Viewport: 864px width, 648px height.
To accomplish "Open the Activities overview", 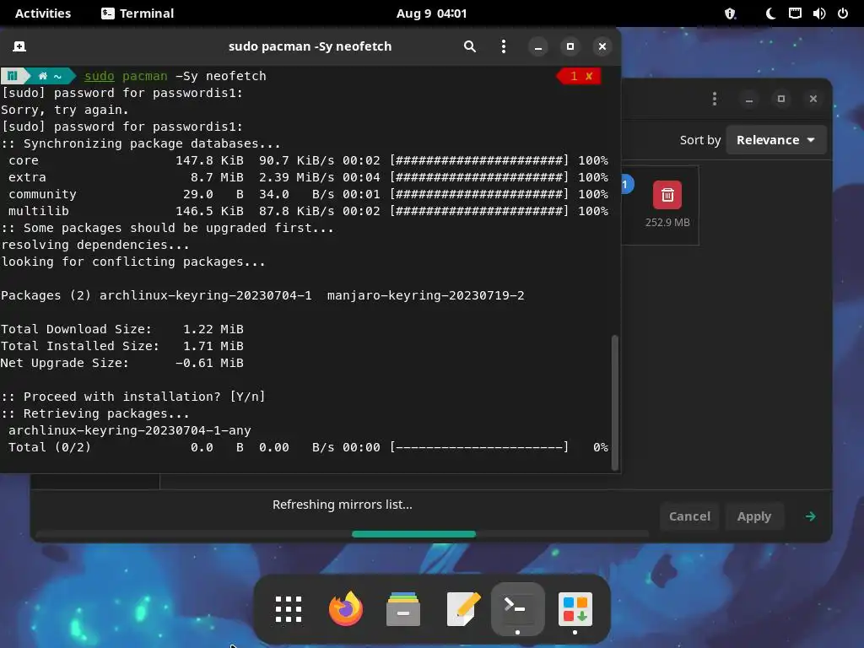I will point(43,13).
